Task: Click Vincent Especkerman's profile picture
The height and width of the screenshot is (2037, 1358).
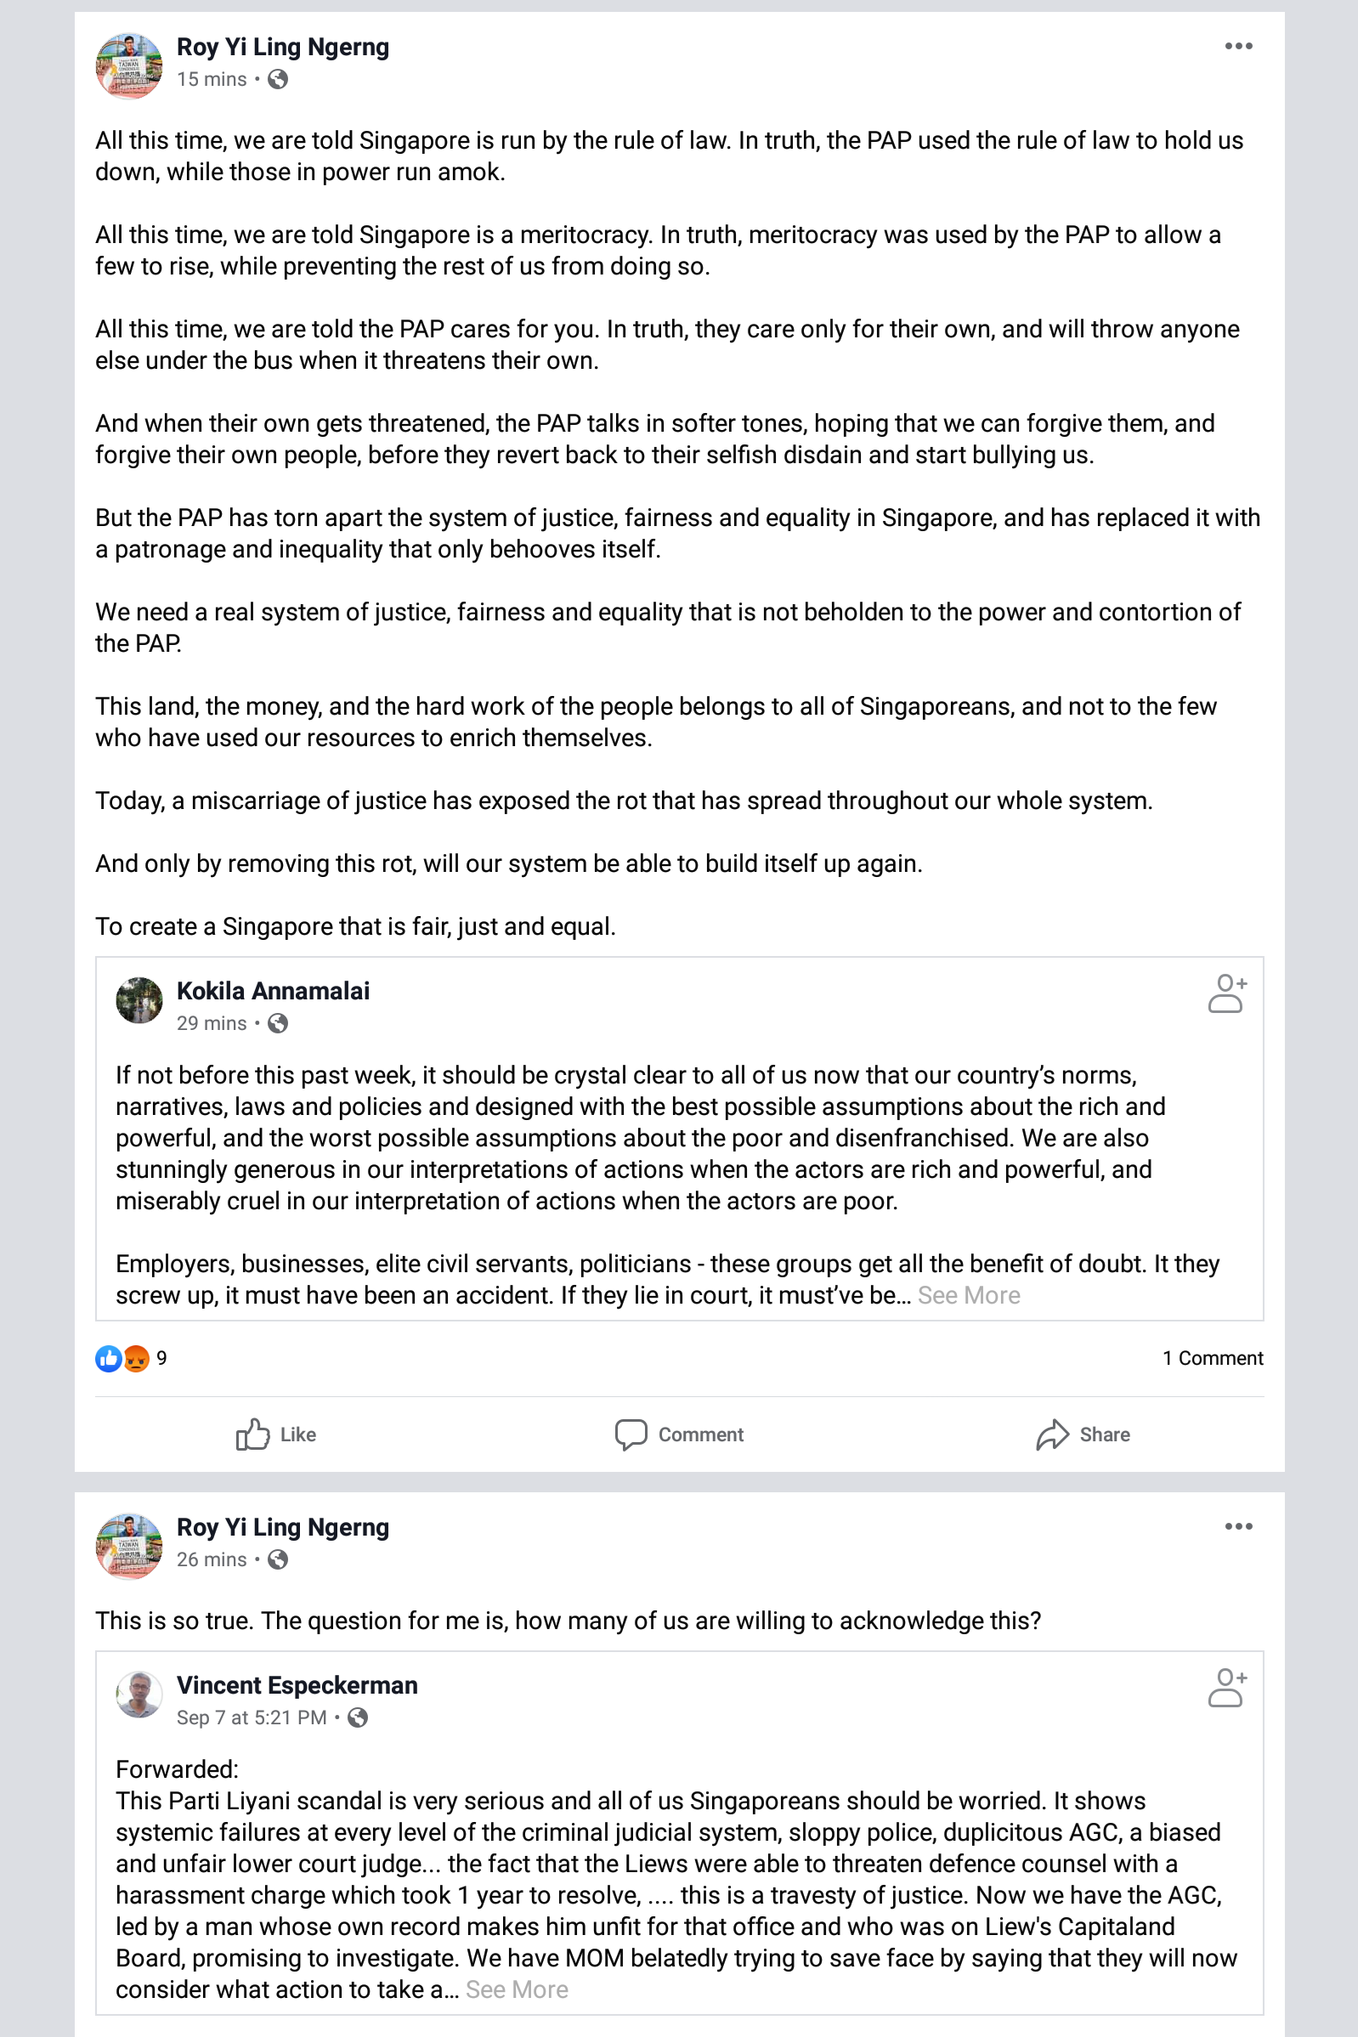Action: pos(139,1695)
